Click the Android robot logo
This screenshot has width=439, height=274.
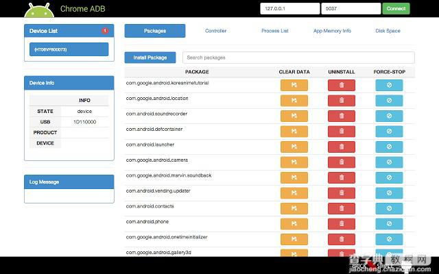39,10
